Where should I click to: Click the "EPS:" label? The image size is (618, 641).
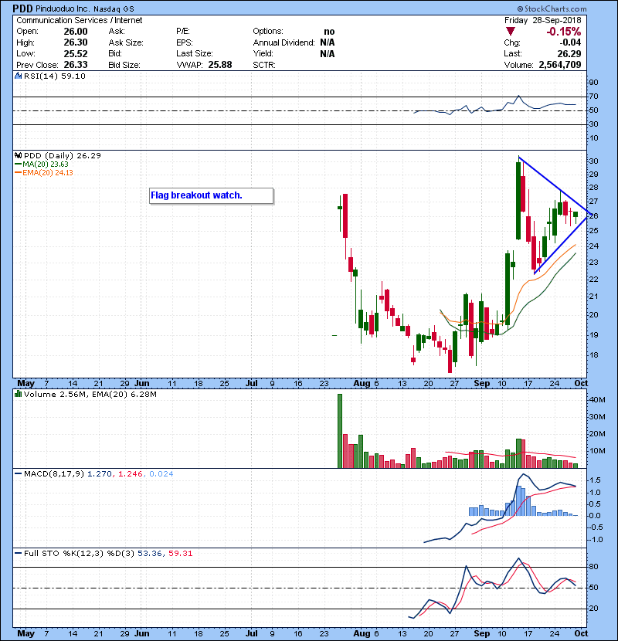(185, 42)
